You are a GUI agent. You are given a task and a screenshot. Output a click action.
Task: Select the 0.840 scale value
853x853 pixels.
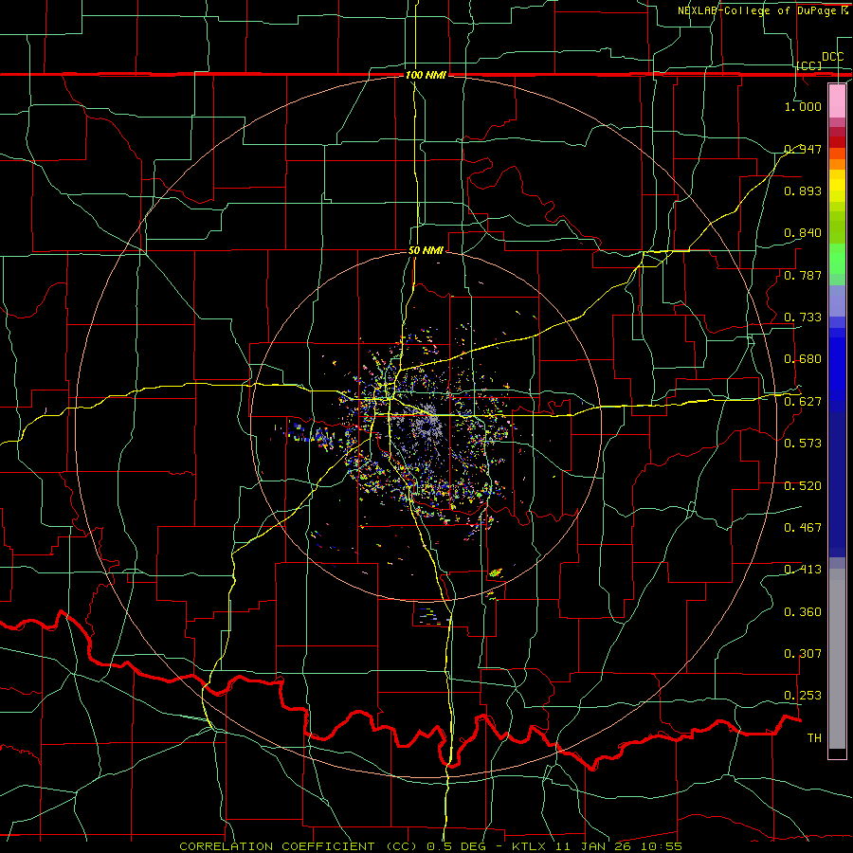[803, 233]
